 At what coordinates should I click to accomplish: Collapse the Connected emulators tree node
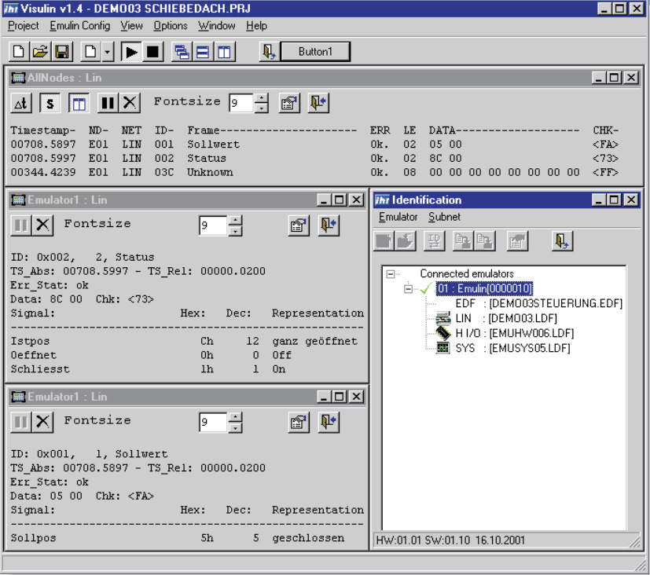tap(390, 274)
